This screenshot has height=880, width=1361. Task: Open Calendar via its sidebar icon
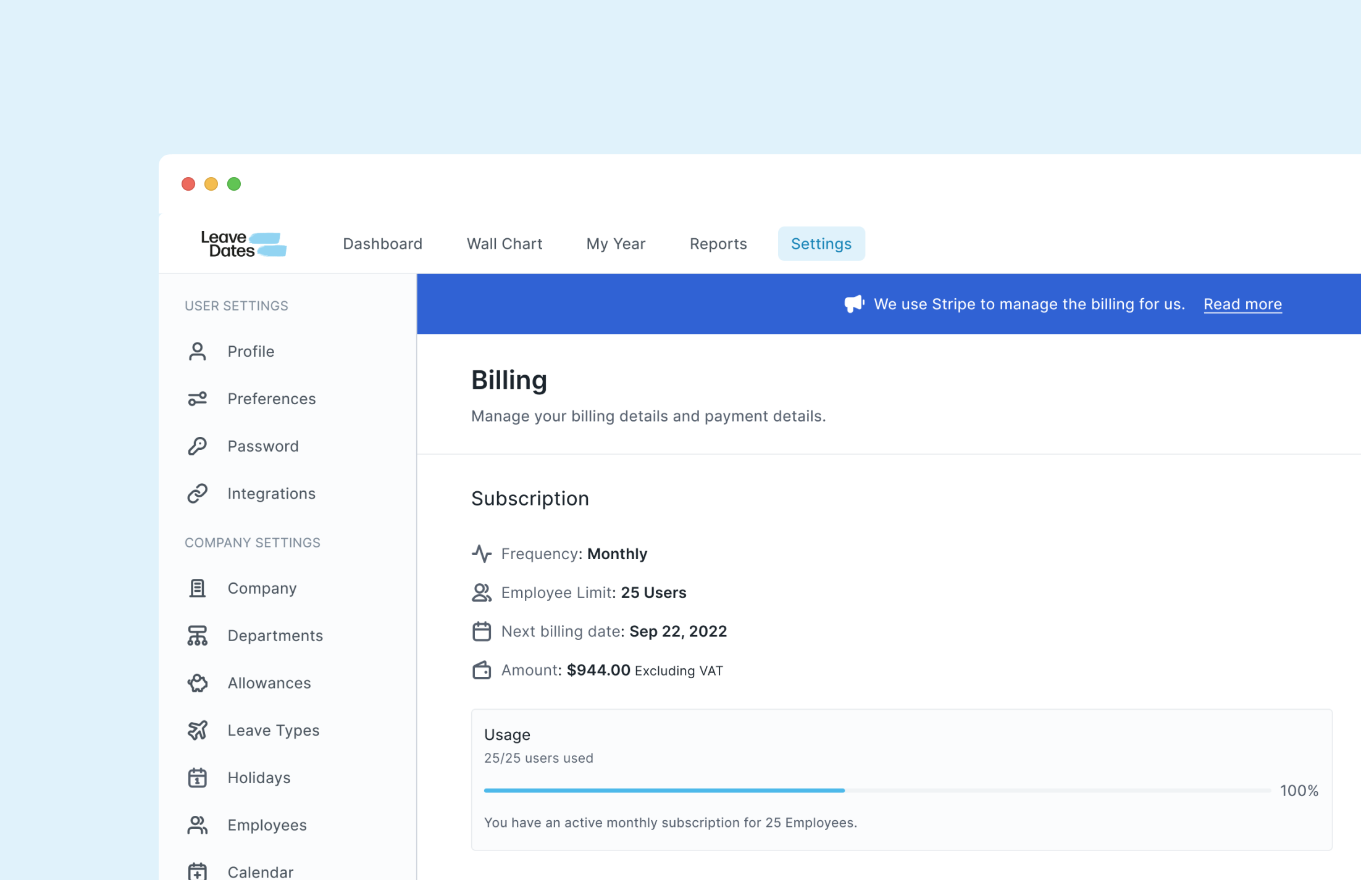(198, 870)
